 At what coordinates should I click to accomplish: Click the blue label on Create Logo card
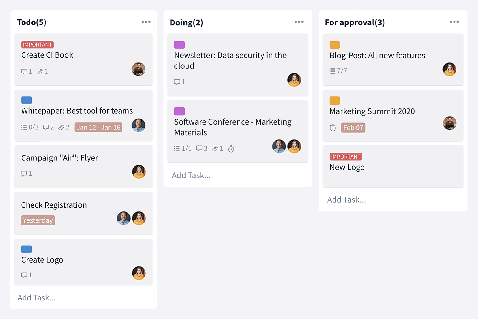26,249
